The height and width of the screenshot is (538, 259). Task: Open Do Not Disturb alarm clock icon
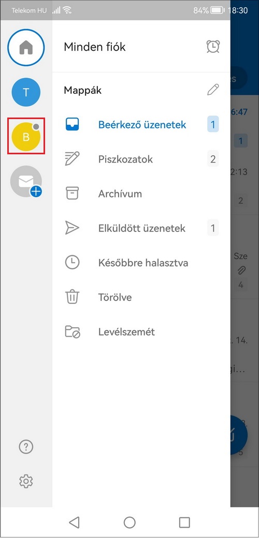coord(213,46)
